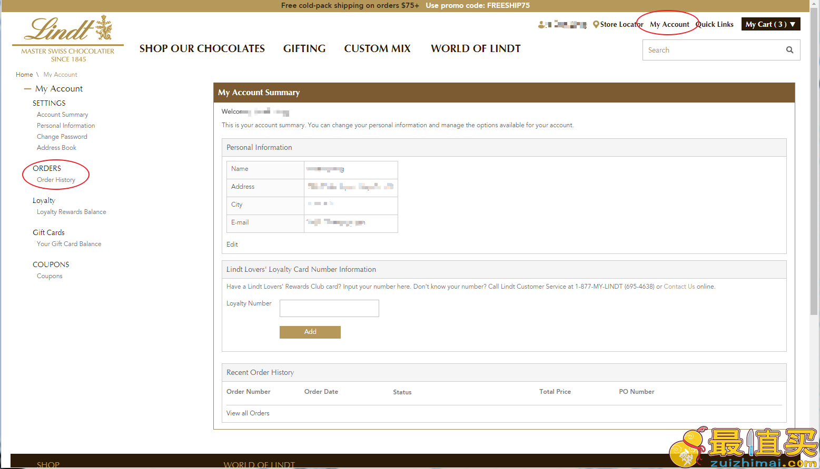Open the Gifting menu
This screenshot has width=820, height=469.
coord(304,48)
